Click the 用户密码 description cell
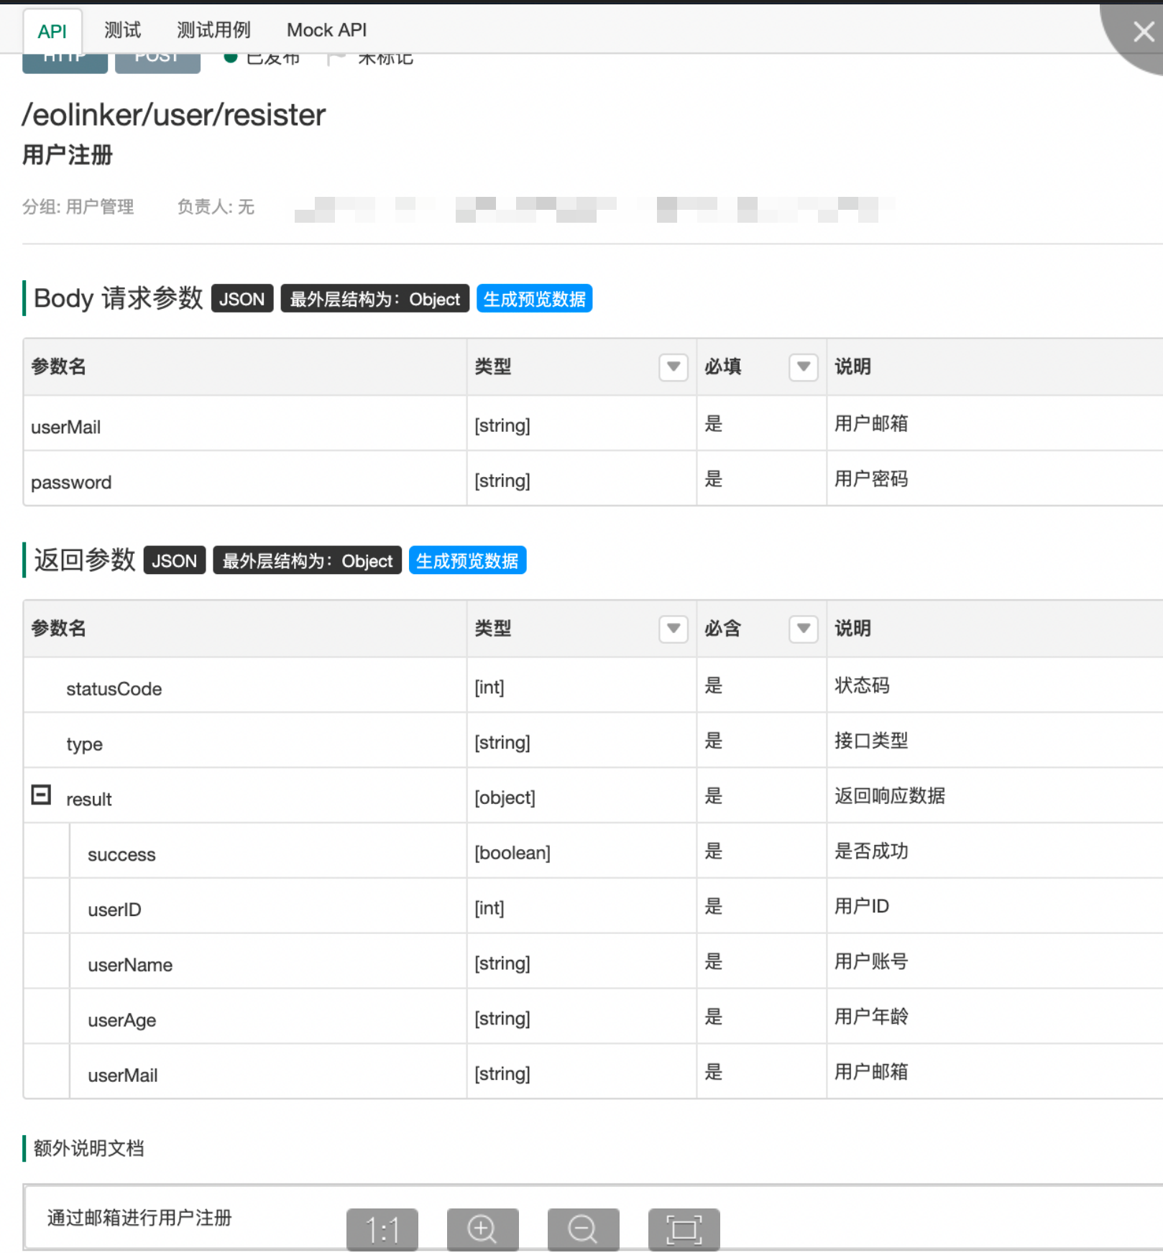This screenshot has height=1253, width=1163. (995, 479)
